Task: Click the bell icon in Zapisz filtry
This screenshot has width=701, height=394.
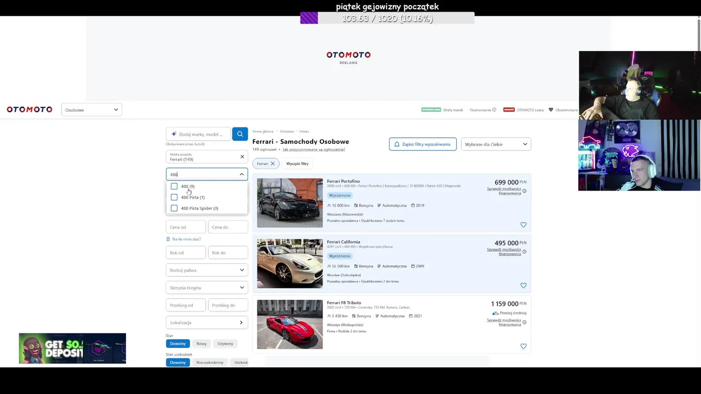Action: 397,144
